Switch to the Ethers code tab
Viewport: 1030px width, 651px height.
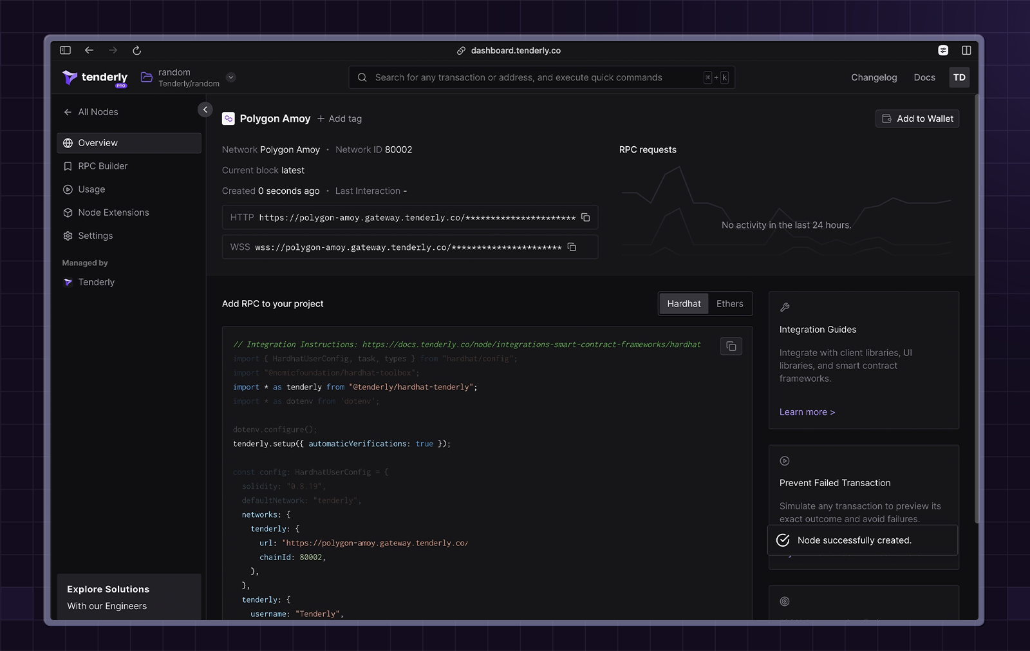[x=729, y=304]
